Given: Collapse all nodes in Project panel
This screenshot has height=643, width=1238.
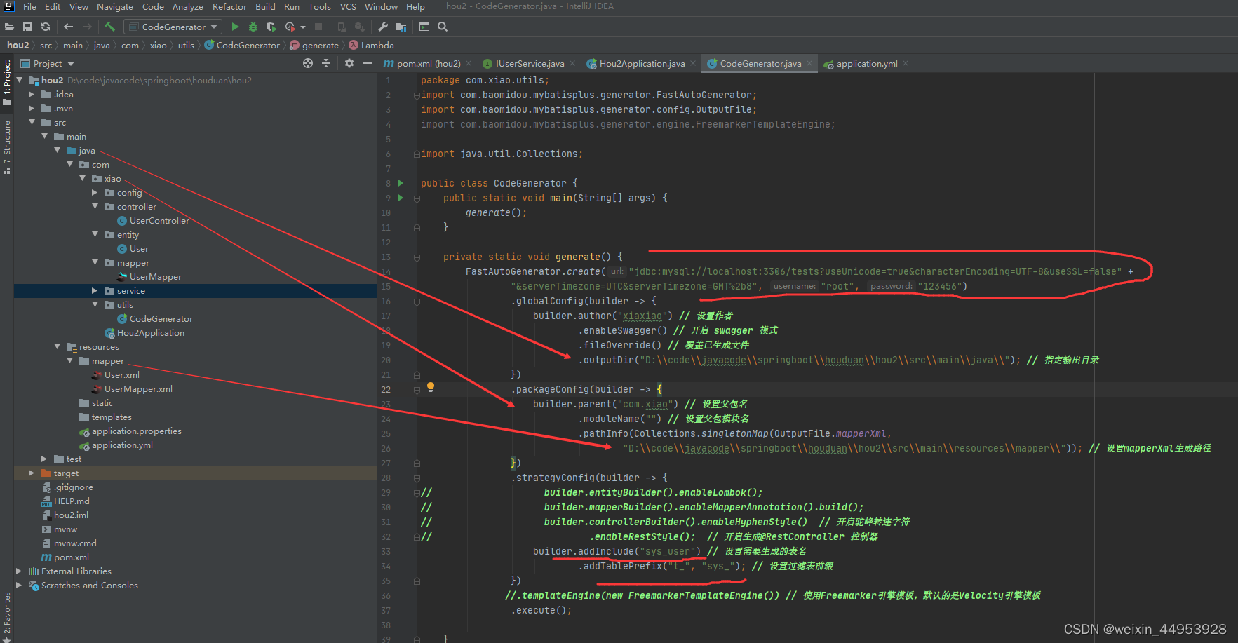Looking at the screenshot, I should (x=326, y=63).
